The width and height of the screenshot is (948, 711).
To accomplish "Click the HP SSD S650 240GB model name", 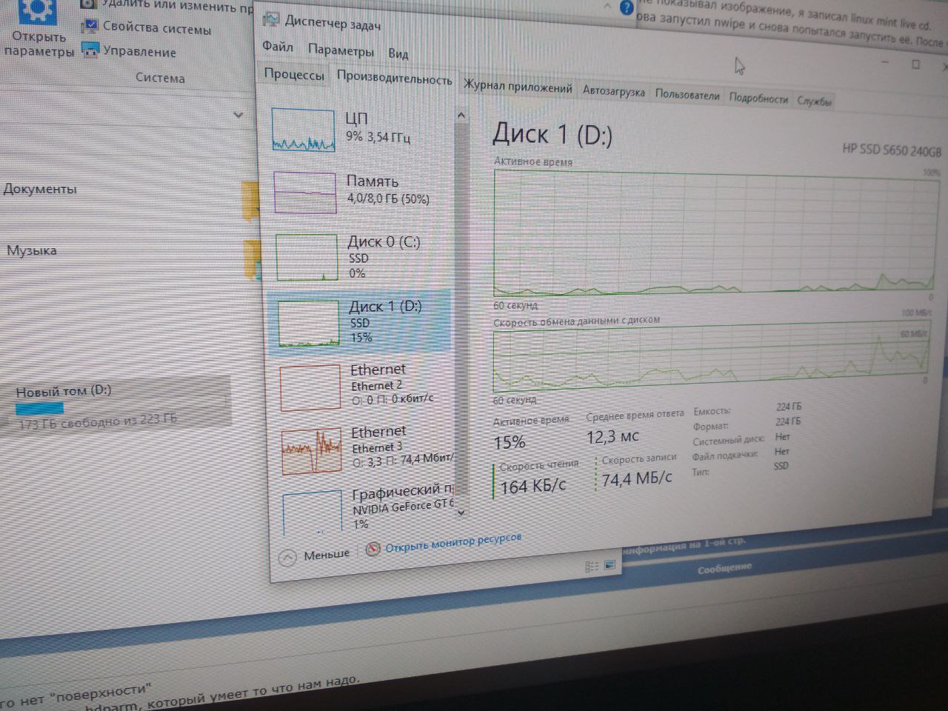I will tap(892, 150).
